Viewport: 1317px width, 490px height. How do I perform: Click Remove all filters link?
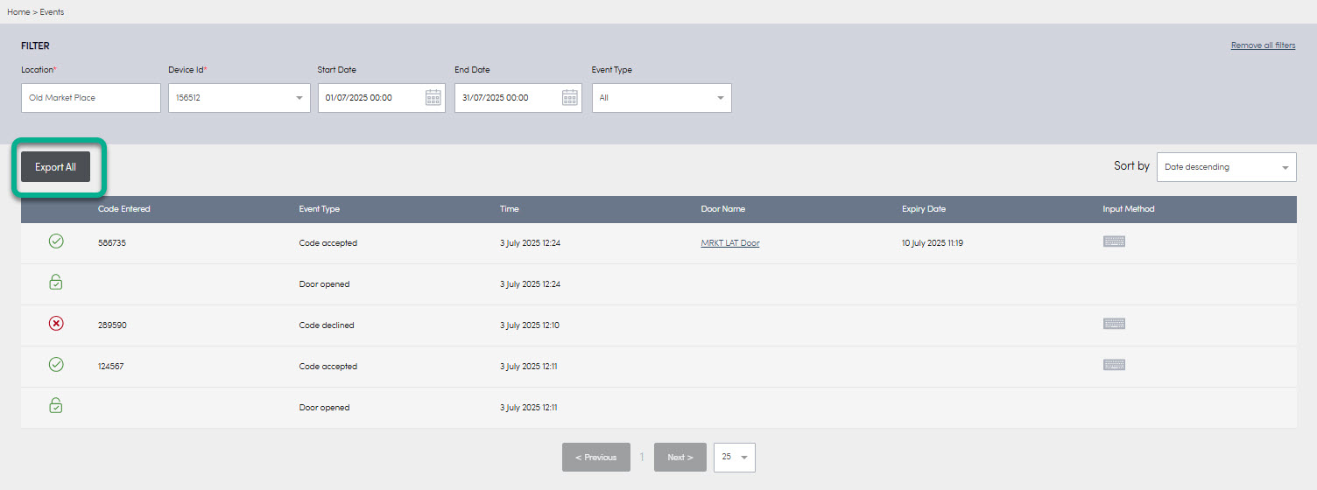tap(1263, 45)
